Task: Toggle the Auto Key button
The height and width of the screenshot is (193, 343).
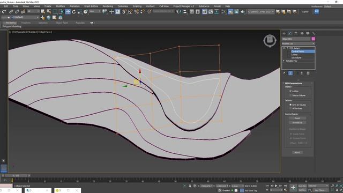Action: (302, 186)
